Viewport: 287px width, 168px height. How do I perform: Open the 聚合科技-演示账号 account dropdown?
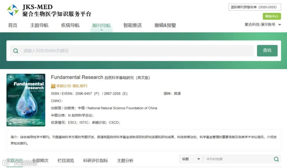tap(263, 24)
